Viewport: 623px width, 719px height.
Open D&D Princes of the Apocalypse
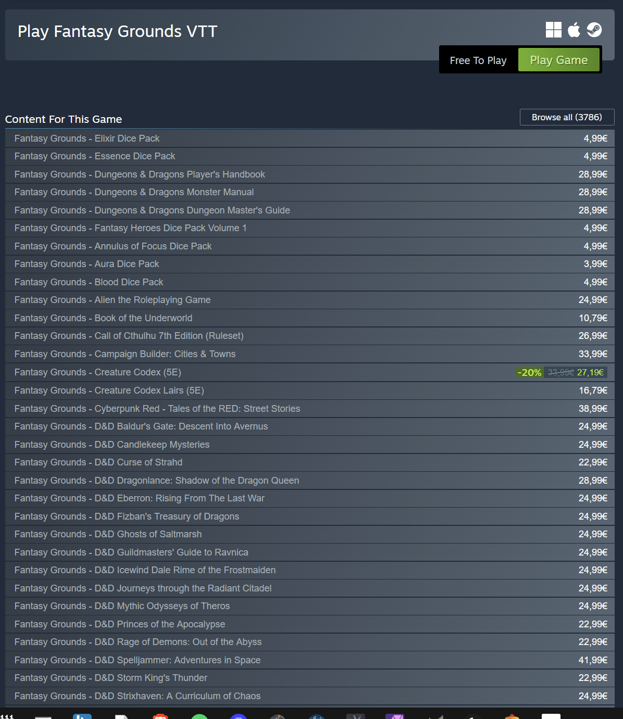pos(310,624)
